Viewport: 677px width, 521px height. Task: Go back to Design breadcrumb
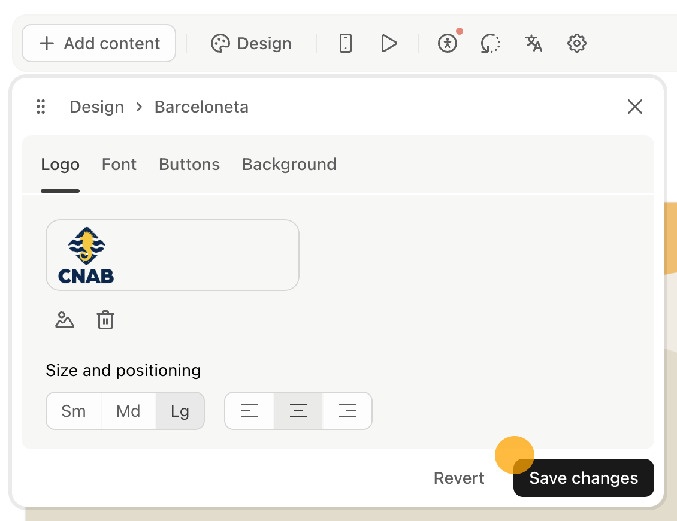(x=96, y=107)
